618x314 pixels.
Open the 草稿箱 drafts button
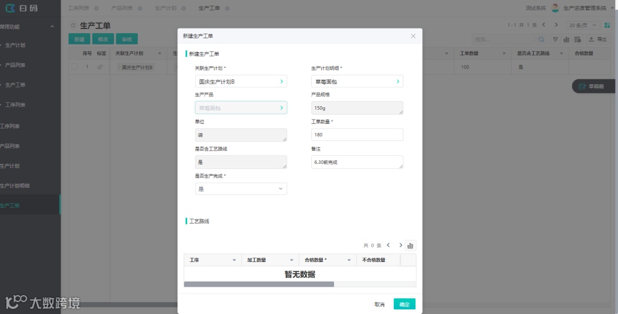coord(595,86)
